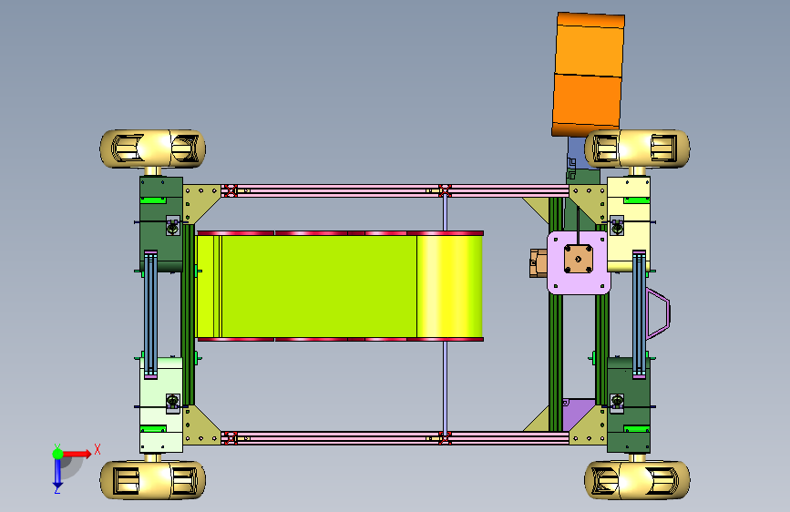Viewport: 790px width, 512px height.
Task: Click the pink handle beside the right belt guard
Action: pos(658,313)
